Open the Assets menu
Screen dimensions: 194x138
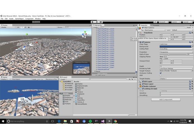coord(11,19)
